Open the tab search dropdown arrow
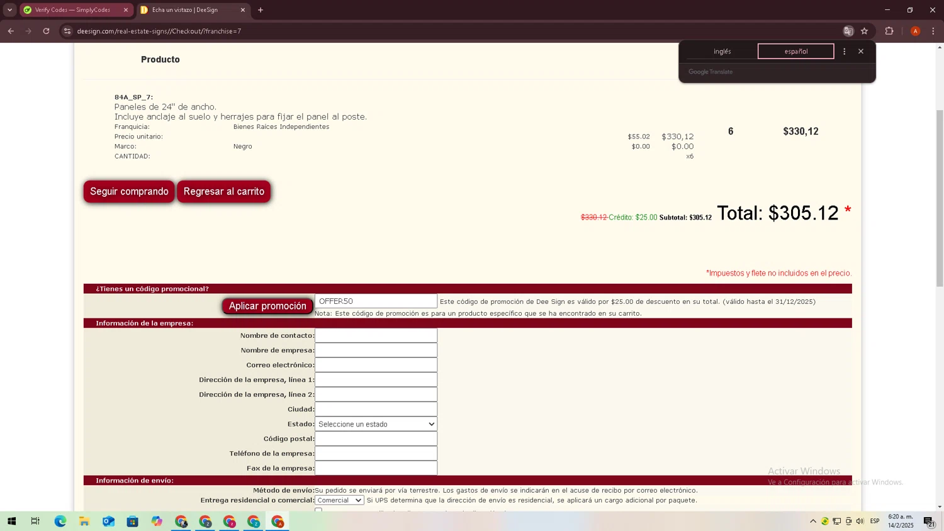Image resolution: width=944 pixels, height=531 pixels. (9, 10)
